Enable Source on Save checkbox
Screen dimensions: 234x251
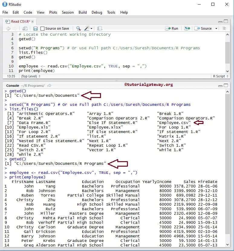[42, 28]
